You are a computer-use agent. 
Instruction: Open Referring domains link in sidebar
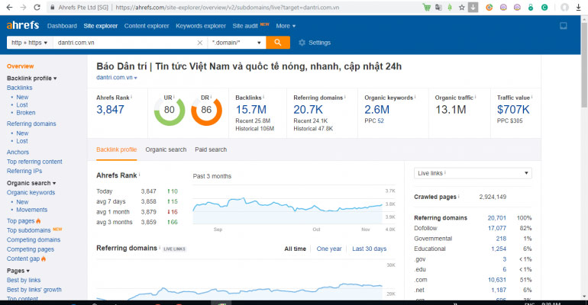[31, 124]
